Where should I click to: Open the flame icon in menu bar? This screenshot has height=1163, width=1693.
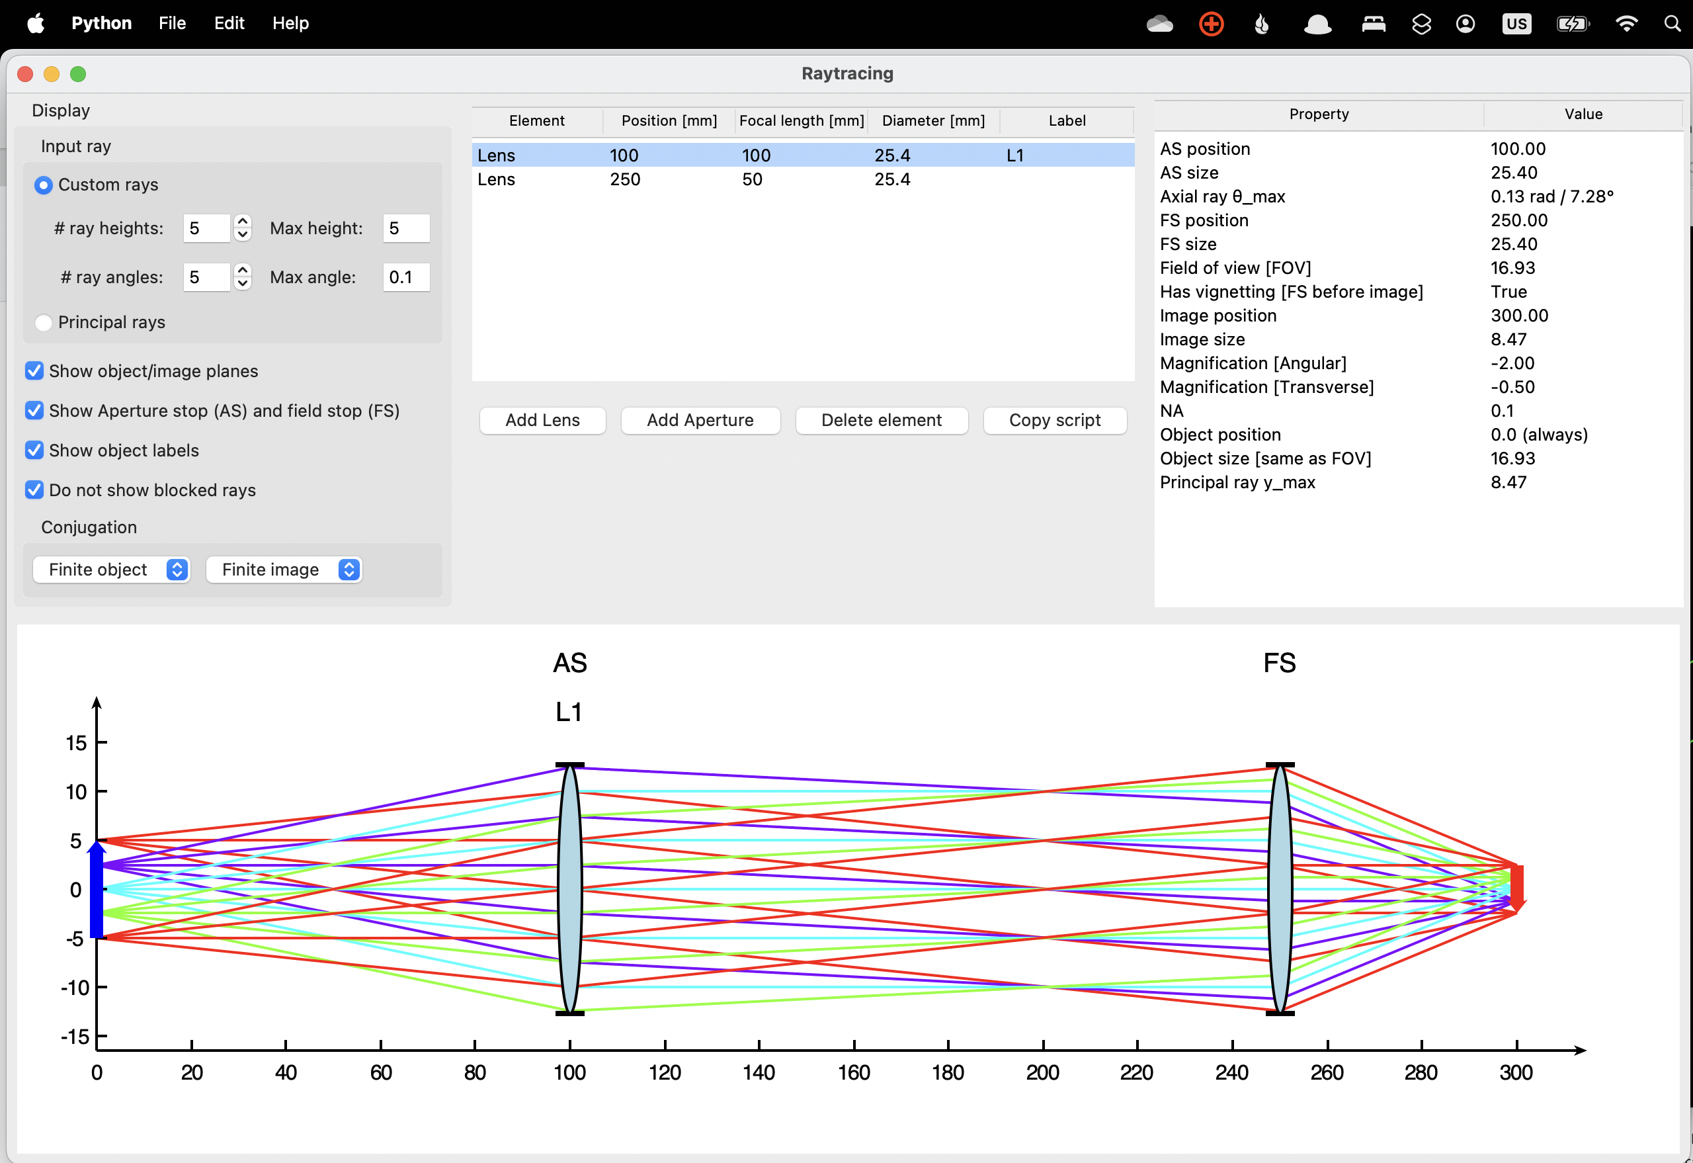pyautogui.click(x=1262, y=24)
